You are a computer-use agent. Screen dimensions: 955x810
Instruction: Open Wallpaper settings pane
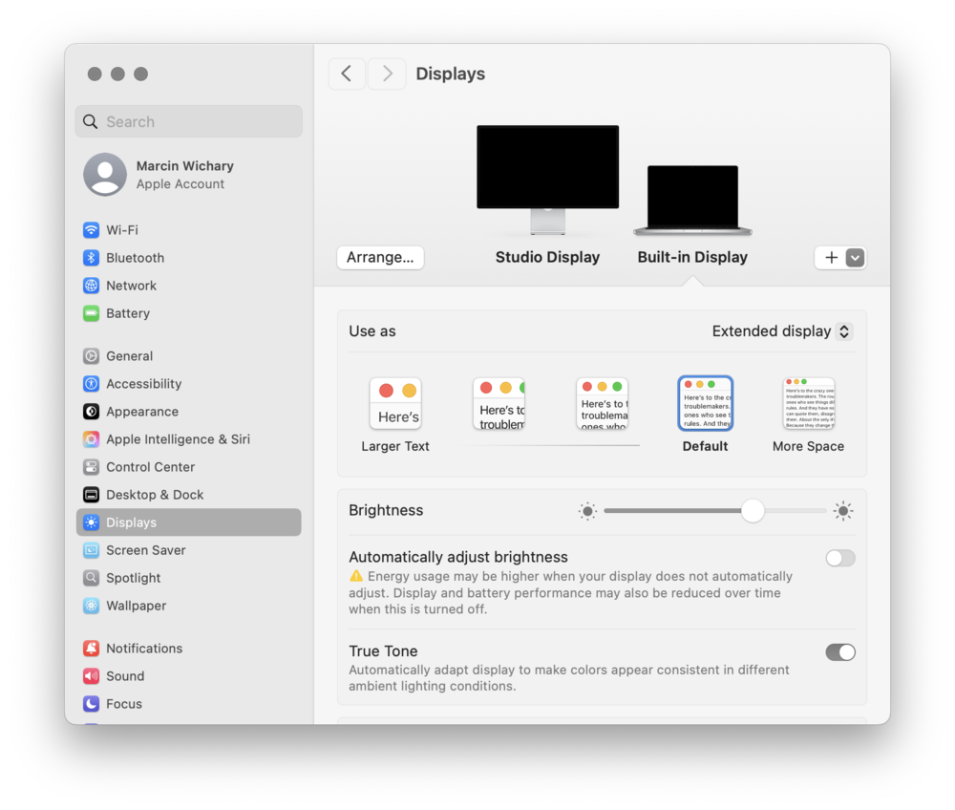(189, 606)
